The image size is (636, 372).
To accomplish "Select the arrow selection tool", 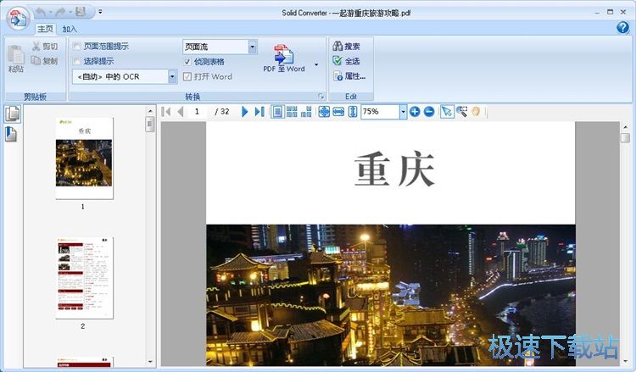I will (x=447, y=112).
